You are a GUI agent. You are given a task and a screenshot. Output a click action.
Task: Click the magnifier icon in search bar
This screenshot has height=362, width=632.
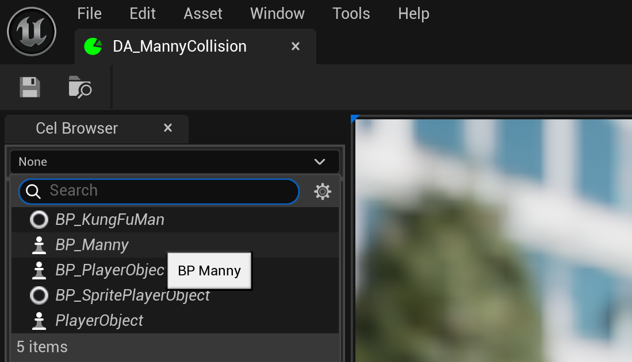click(33, 191)
